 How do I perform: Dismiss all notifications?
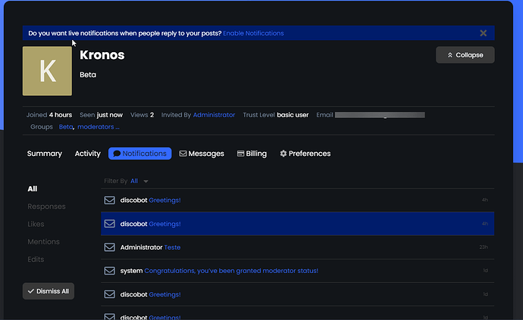[x=49, y=291]
